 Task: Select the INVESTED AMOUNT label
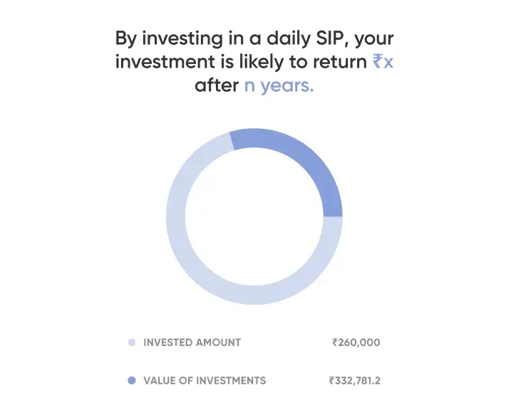pyautogui.click(x=192, y=342)
